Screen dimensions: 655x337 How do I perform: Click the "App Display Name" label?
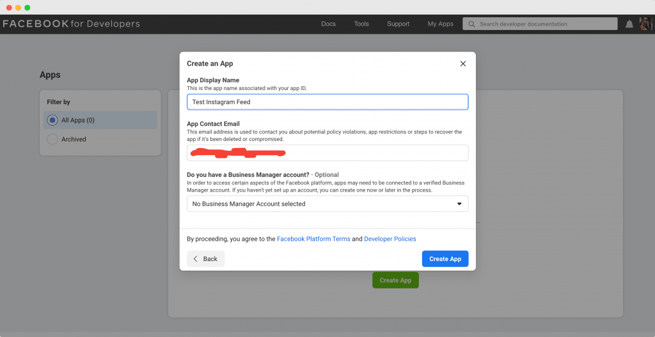(213, 80)
